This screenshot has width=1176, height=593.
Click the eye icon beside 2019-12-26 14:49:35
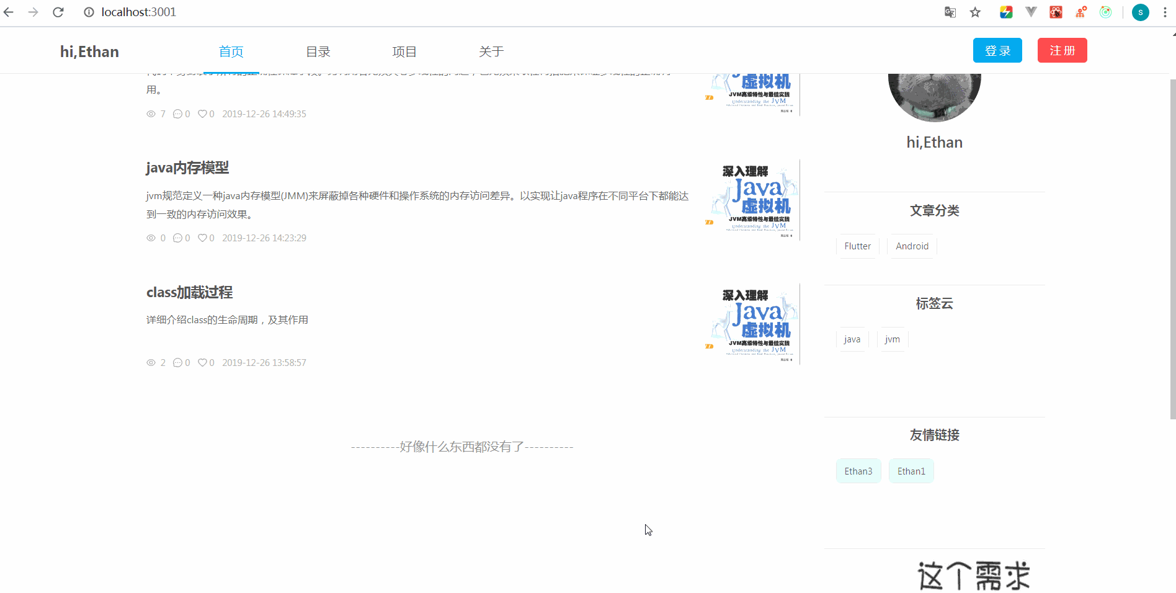coord(151,114)
